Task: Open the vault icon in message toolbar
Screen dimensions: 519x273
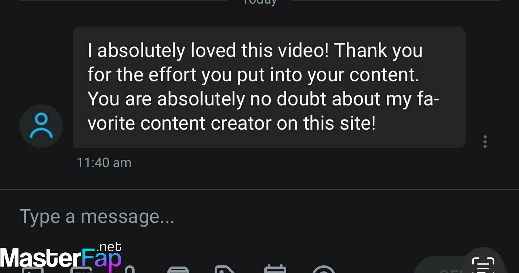Action: [x=178, y=269]
